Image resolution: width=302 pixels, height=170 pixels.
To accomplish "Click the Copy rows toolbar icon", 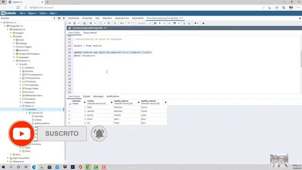I will tap(101, 23).
